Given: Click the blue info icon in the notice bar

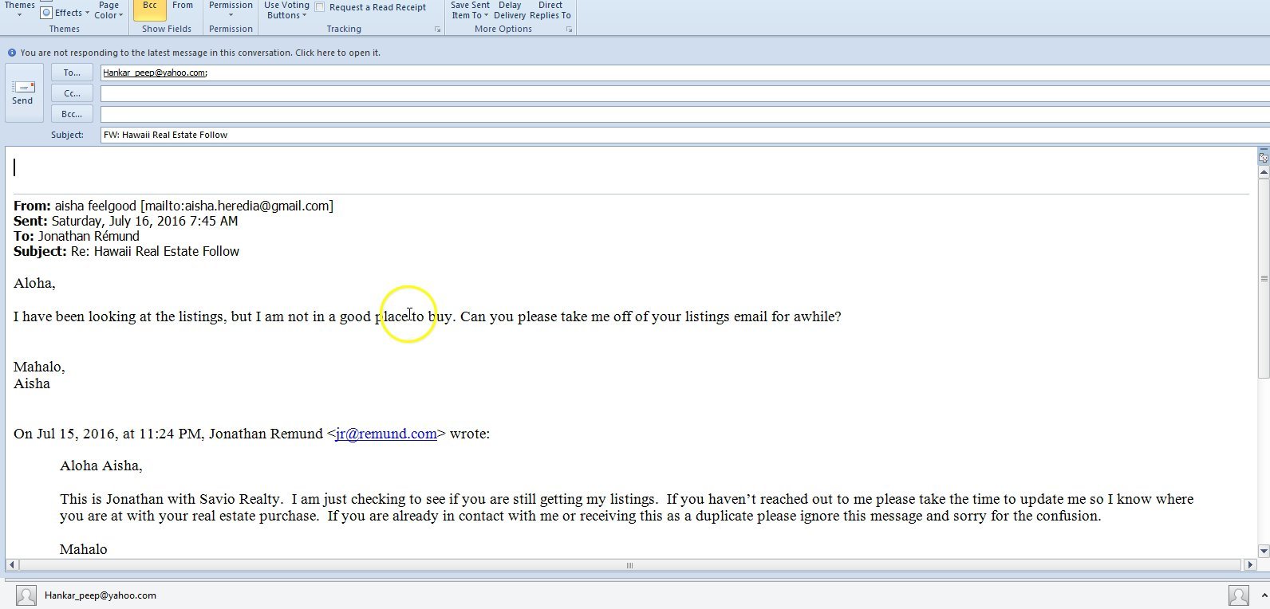Looking at the screenshot, I should (x=12, y=53).
